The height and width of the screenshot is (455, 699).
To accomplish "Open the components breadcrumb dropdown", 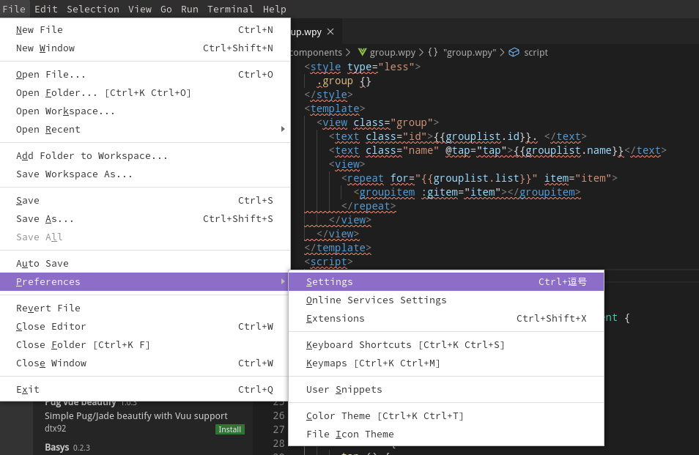I will 317,52.
